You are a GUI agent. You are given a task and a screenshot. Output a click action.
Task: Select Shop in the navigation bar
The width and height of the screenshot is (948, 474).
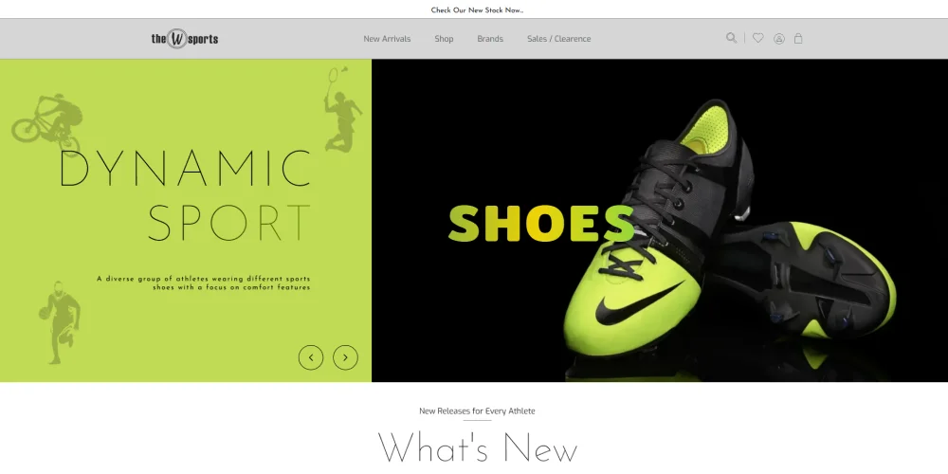click(444, 39)
